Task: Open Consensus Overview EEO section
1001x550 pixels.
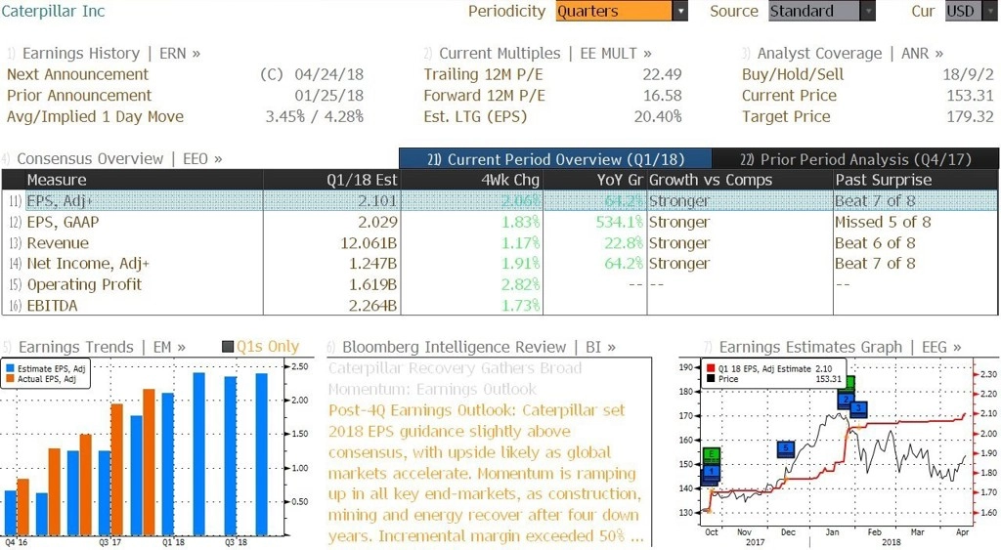Action: 112,159
